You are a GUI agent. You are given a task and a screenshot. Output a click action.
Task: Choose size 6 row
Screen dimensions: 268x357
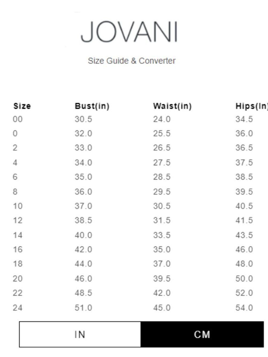(x=134, y=177)
